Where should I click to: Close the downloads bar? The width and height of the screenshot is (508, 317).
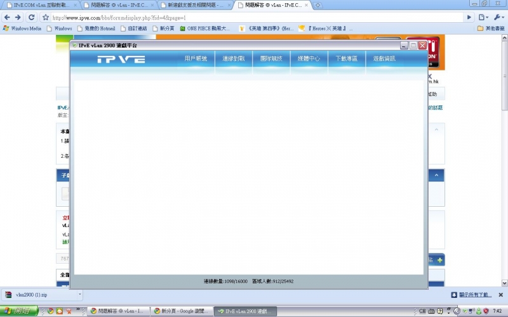click(500, 295)
